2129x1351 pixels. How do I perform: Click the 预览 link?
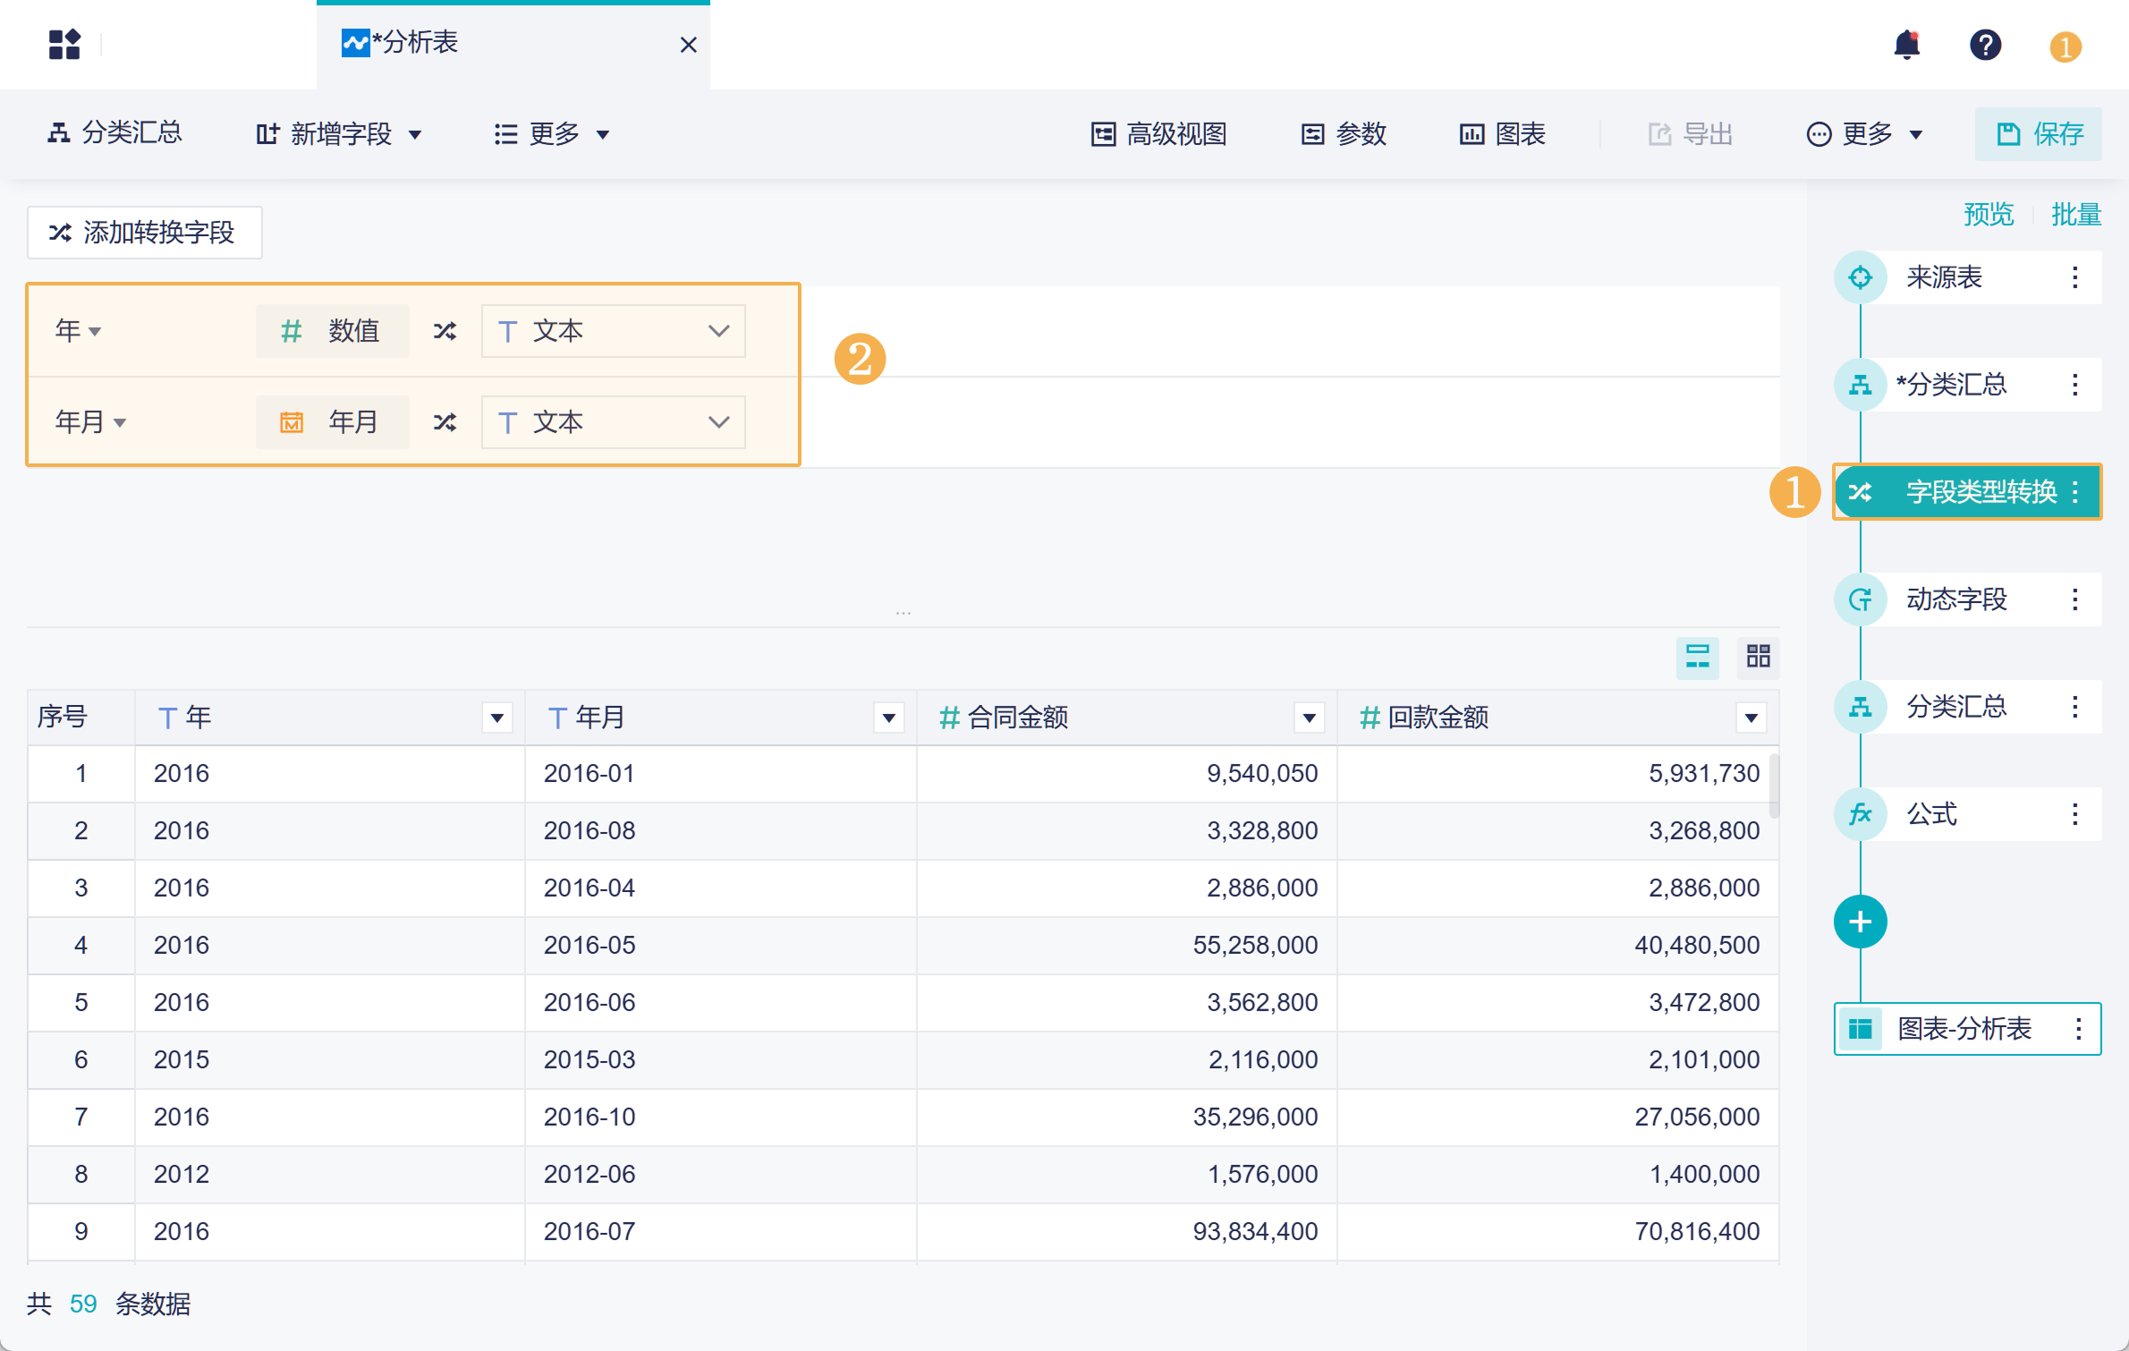pos(1989,215)
